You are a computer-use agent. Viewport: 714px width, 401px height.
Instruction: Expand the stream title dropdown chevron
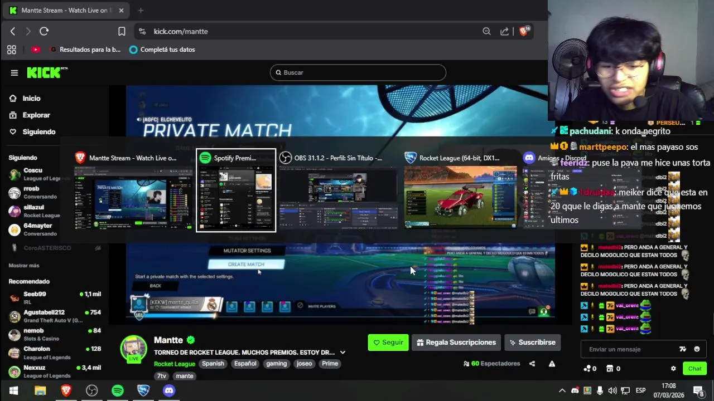tap(342, 353)
